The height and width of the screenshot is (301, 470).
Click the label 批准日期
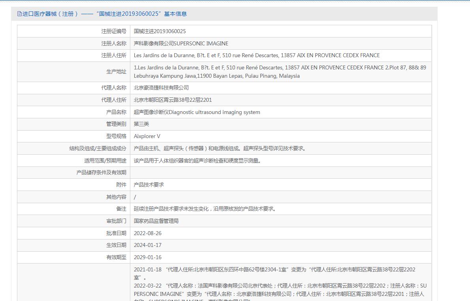tap(116, 233)
